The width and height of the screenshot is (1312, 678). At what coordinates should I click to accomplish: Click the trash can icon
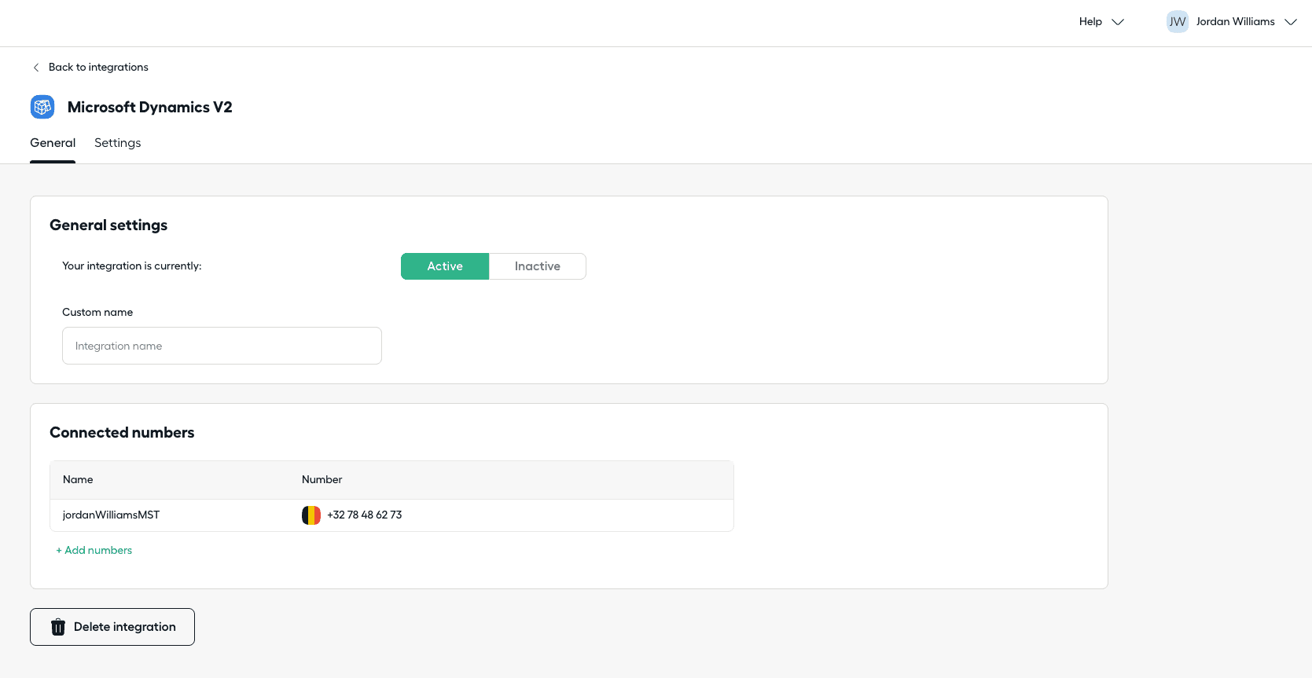pos(58,627)
